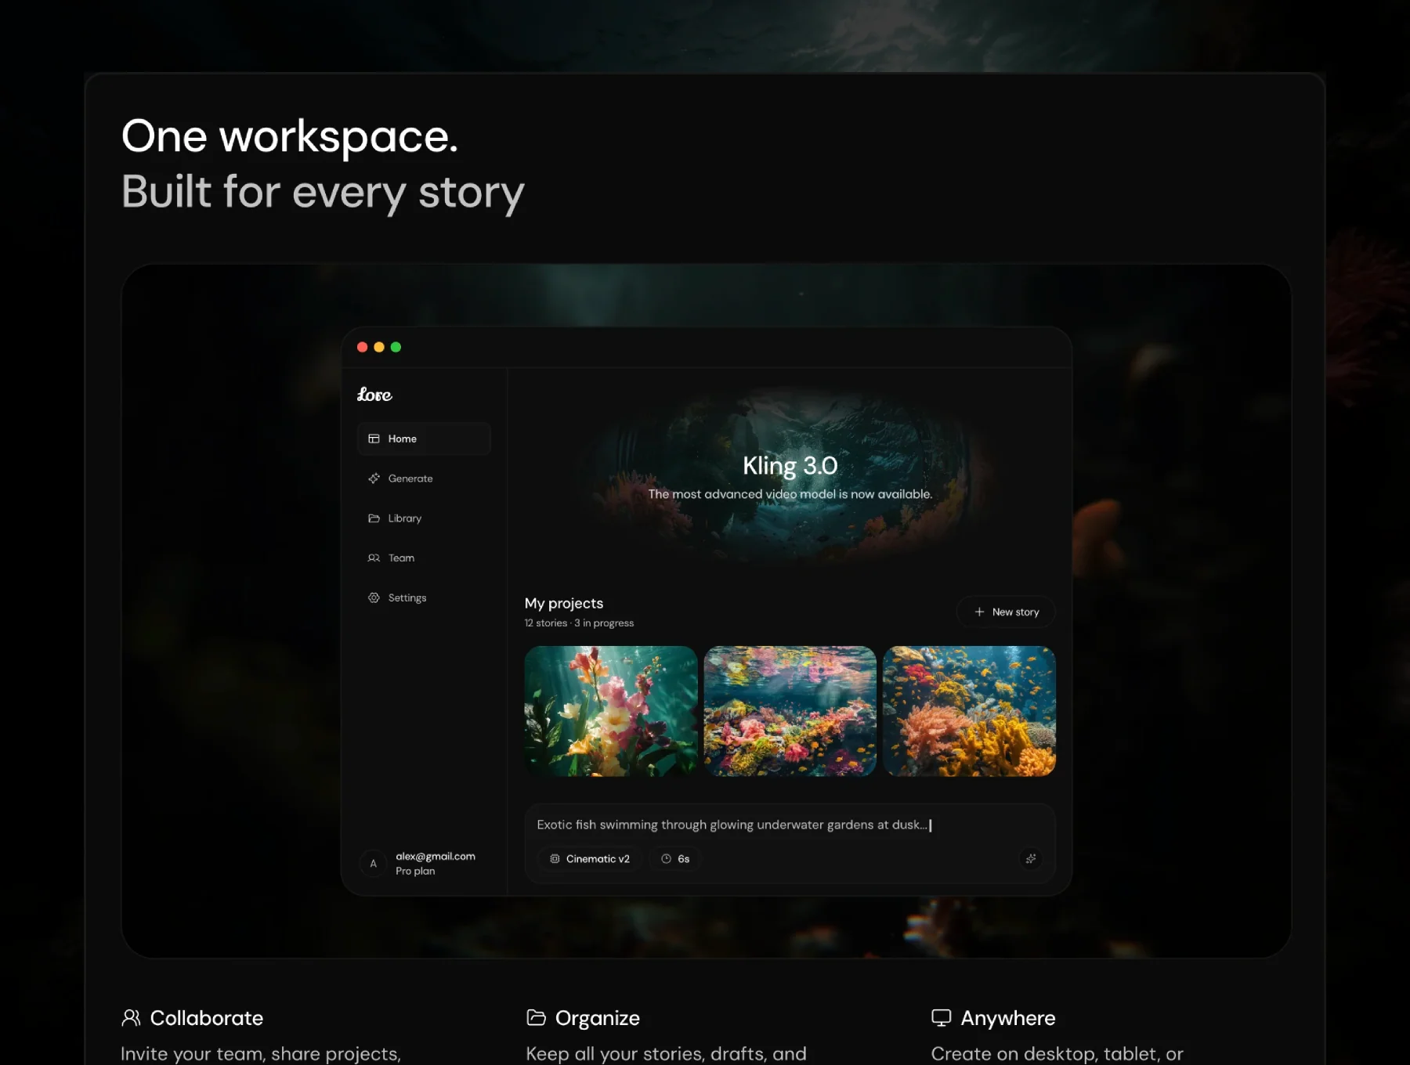Click the Lore logo in sidebar
The height and width of the screenshot is (1065, 1410).
coord(374,395)
